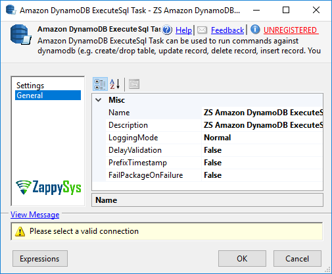Viewport: 332px width, 274px height.
Task: Click the Expressions button
Action: tap(40, 259)
